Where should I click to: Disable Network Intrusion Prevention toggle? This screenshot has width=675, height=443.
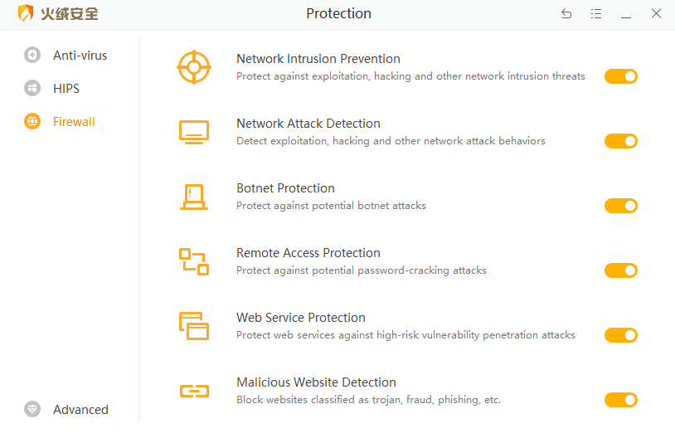pos(620,76)
